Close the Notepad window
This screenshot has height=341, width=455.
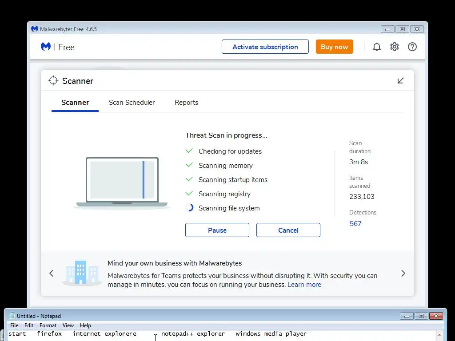[x=436, y=316]
